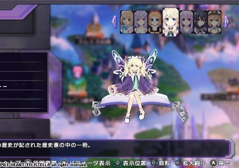Select portrait of lilac-haired girl in sailor collar
Screen dimensions: 239x168
pyautogui.click(x=187, y=22)
